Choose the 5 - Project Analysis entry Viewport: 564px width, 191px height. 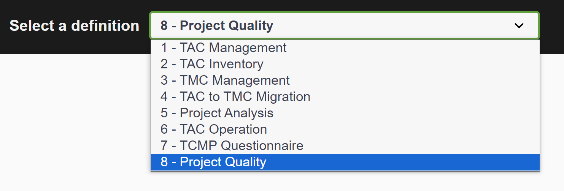[x=217, y=113]
